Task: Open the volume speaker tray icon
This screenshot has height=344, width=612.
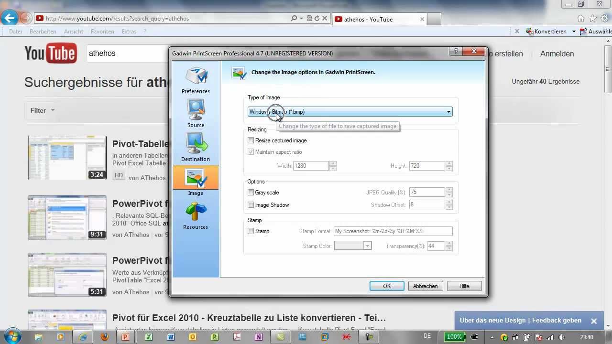Action: coord(561,337)
